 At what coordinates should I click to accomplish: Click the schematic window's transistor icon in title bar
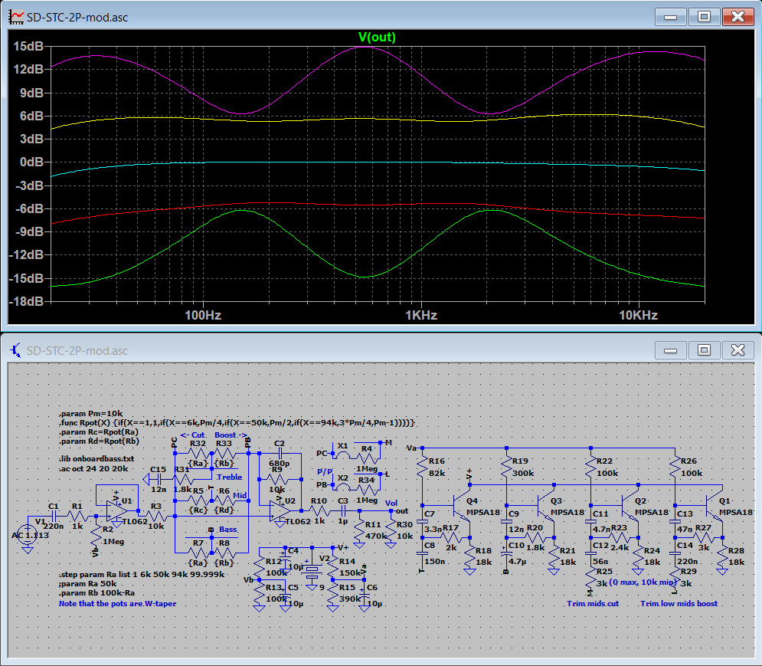coord(16,350)
